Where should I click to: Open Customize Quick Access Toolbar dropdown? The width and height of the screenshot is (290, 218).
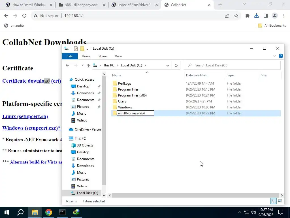[87, 49]
